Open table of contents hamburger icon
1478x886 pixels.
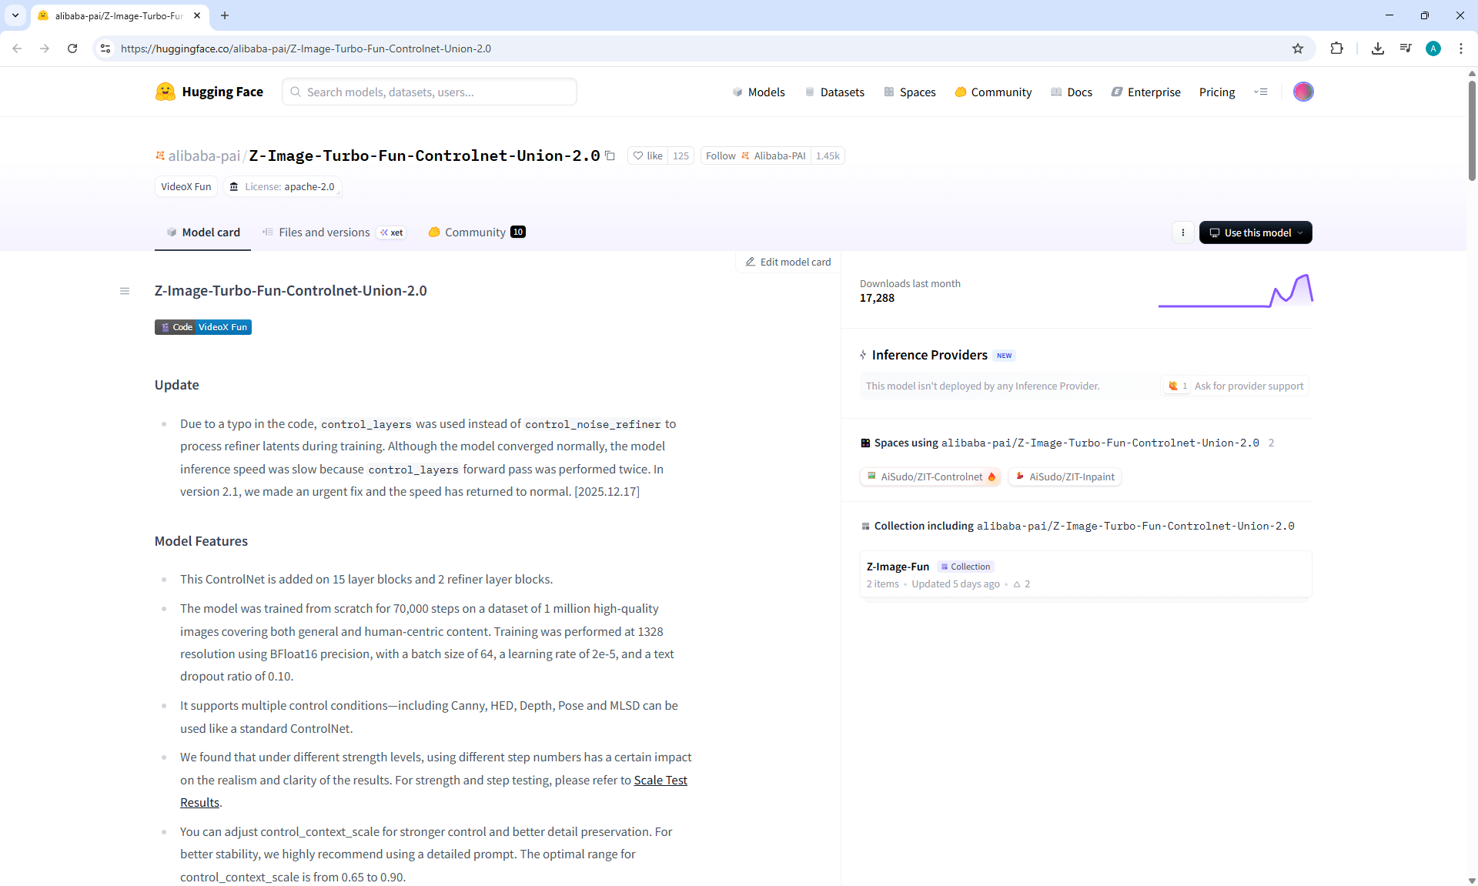coord(125,291)
